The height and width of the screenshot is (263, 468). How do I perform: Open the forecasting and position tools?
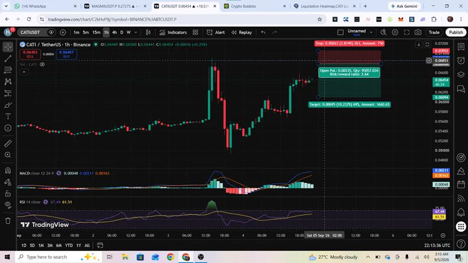(x=8, y=93)
